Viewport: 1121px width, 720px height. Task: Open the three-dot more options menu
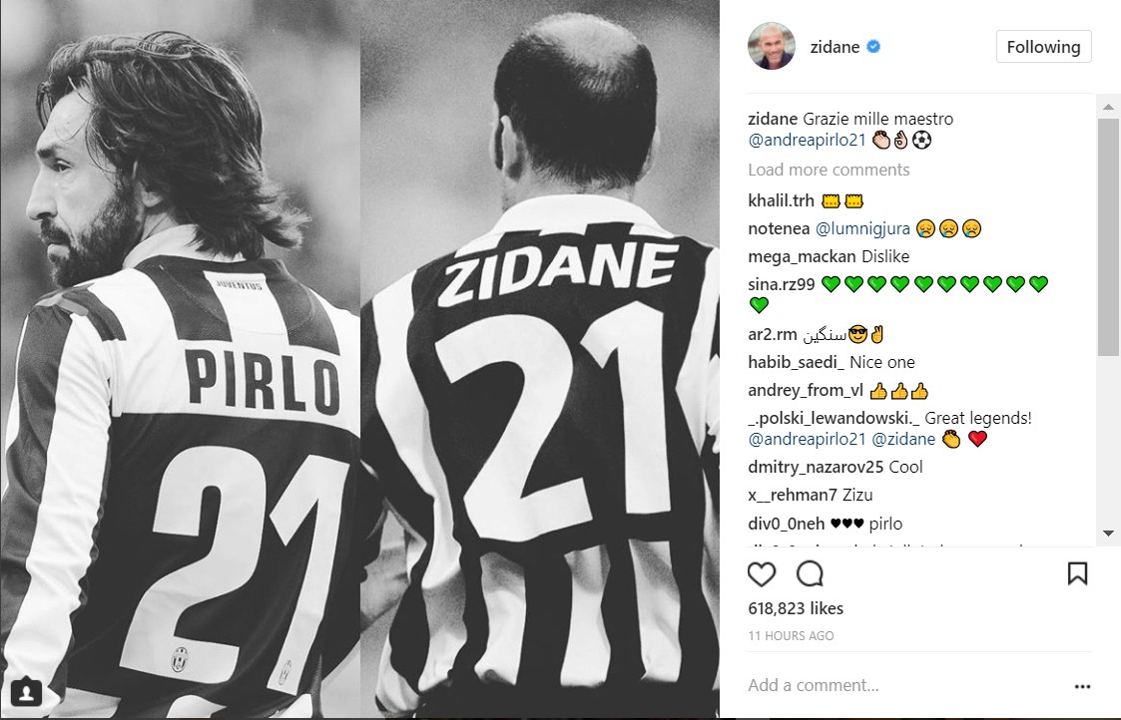(1082, 686)
